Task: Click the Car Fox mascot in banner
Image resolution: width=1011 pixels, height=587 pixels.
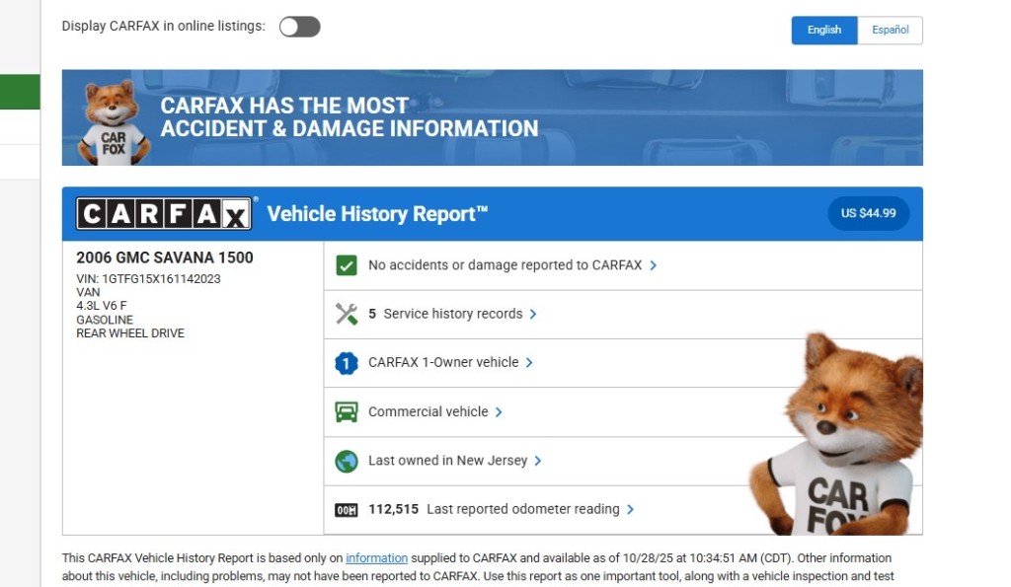Action: click(x=114, y=121)
